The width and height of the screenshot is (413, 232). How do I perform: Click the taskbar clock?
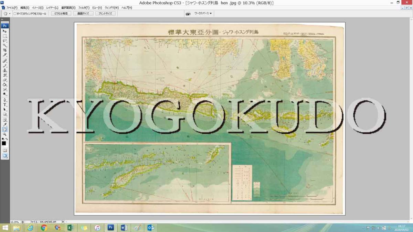pyautogui.click(x=402, y=228)
